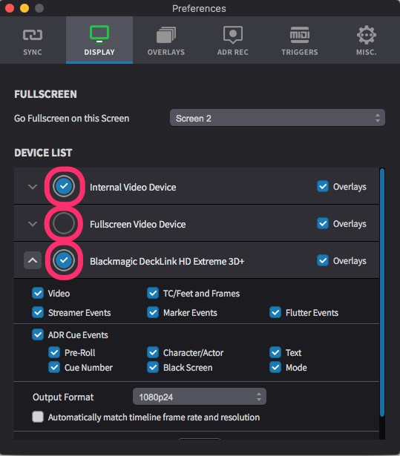Expand the Internal Video Device settings chevron

coord(33,187)
